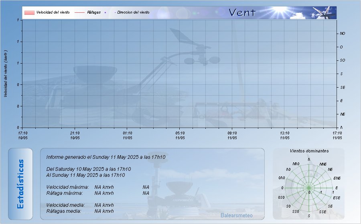Click the ONO label on the wind rose
Viewport: 361px width, 224px height.
pos(282,178)
